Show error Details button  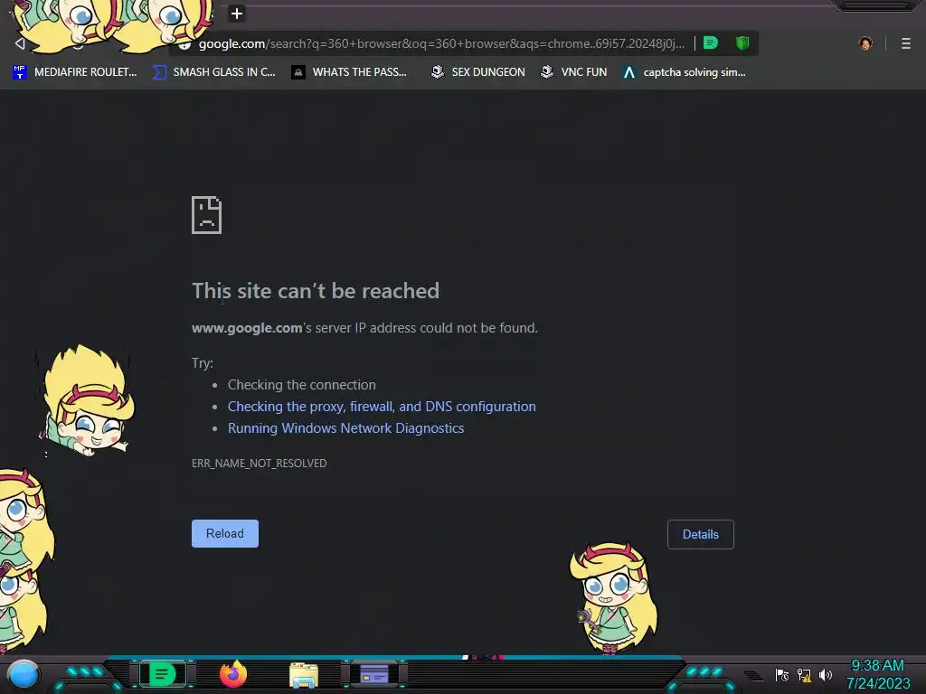pos(701,534)
